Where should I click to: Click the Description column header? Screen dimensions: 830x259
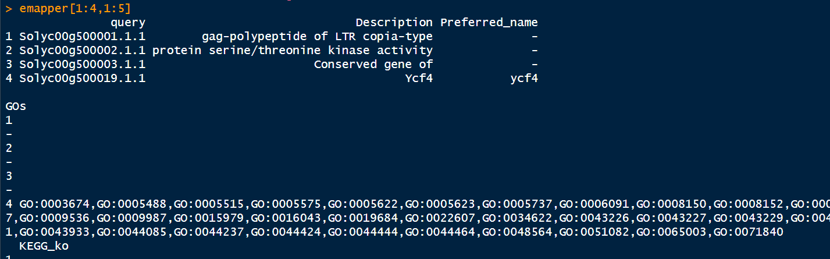(x=394, y=23)
